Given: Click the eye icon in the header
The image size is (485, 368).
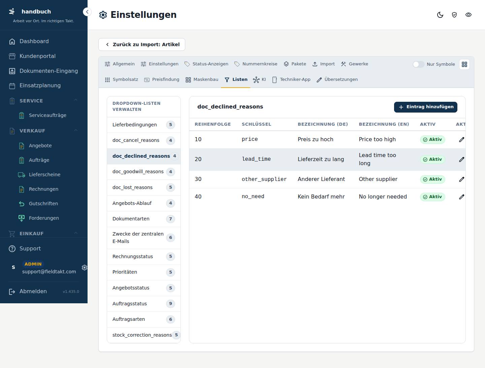Looking at the screenshot, I should click(x=468, y=15).
